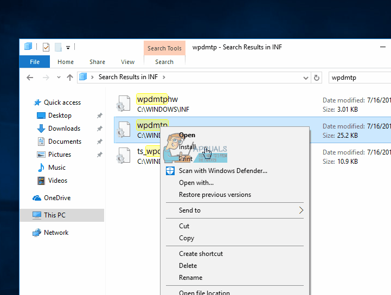Switch to the Share ribbon tab
391x295 pixels.
[98, 62]
